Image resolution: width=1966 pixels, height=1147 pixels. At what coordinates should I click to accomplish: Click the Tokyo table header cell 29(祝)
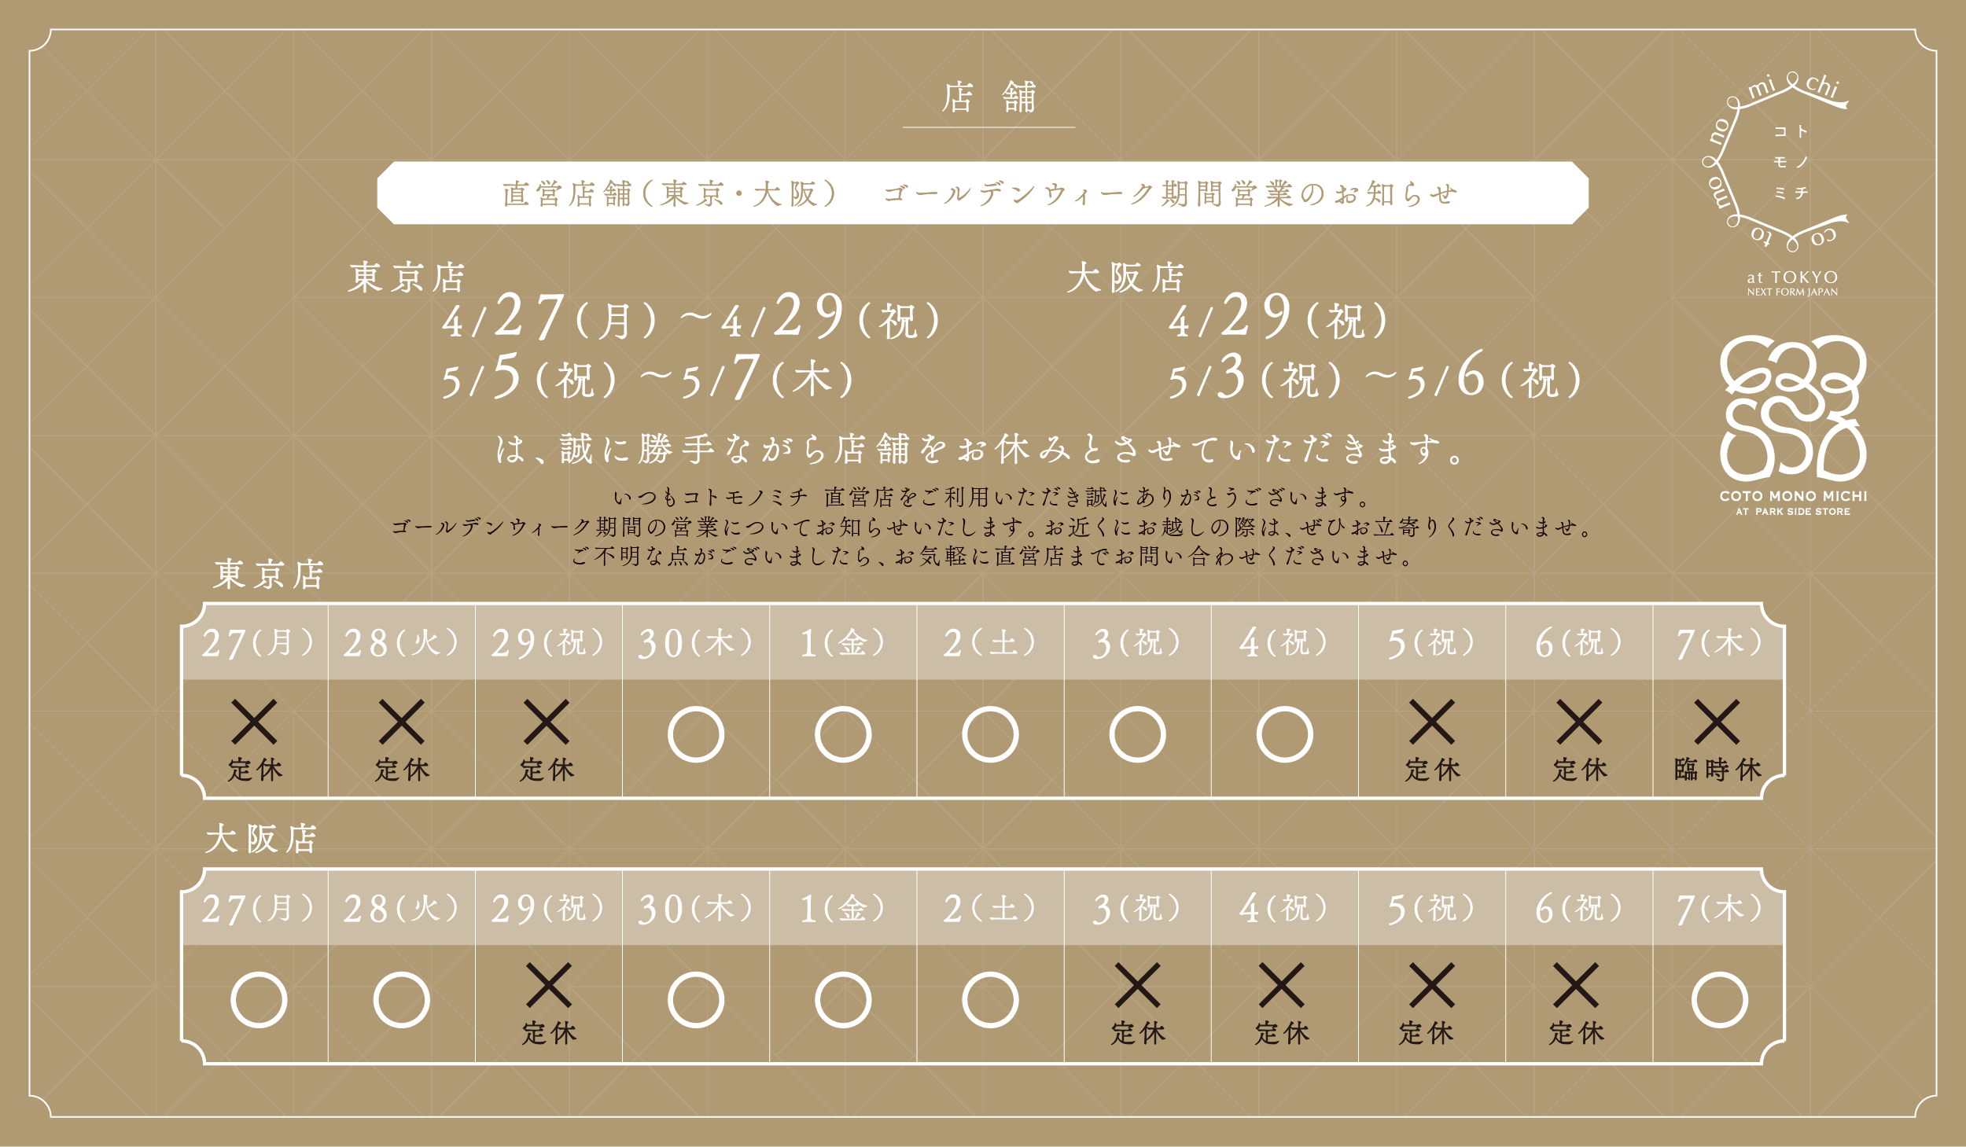547,643
